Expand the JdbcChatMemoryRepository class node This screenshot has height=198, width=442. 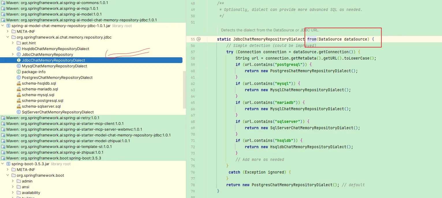click(13, 55)
